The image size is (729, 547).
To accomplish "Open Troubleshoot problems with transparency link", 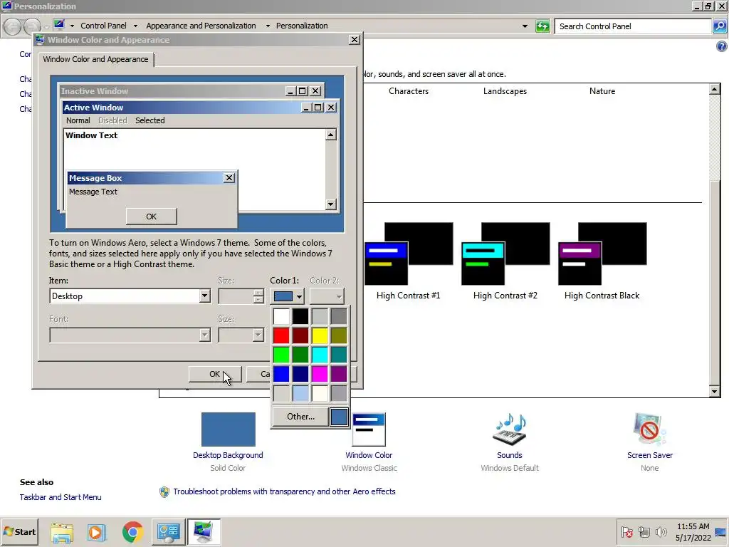I will [284, 491].
